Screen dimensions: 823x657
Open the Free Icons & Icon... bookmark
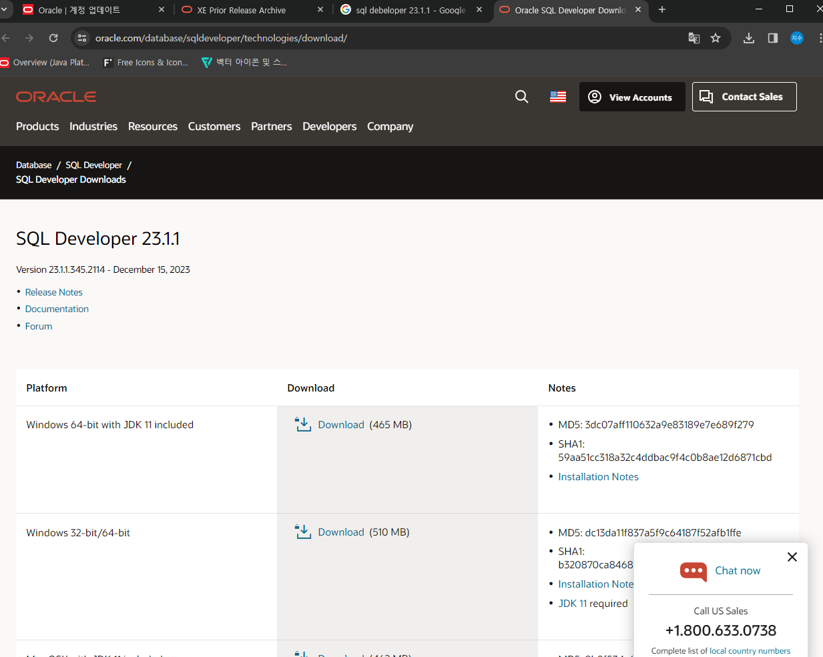pos(146,63)
